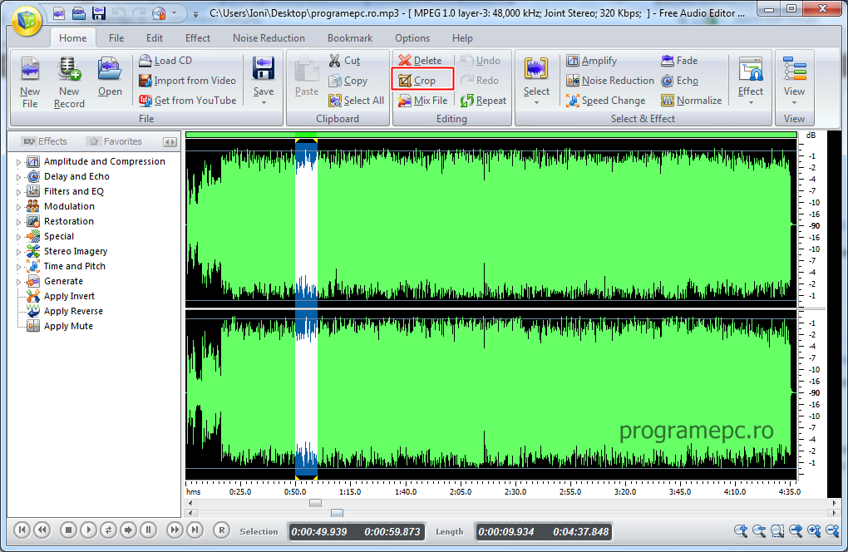Open the Mix File tool
Screen dimensions: 848x552
[423, 101]
